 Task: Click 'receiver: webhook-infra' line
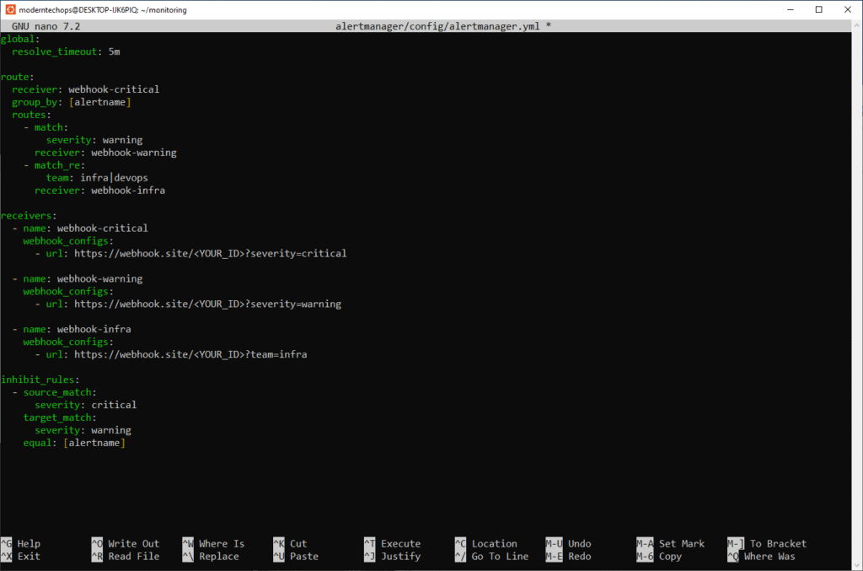[99, 191]
